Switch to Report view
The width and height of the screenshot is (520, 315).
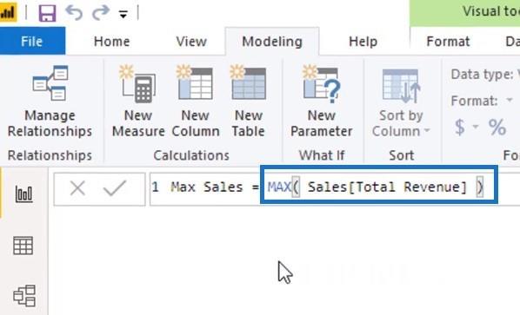[x=23, y=194]
